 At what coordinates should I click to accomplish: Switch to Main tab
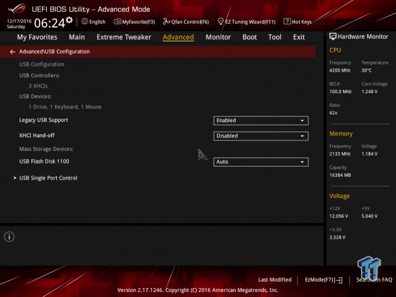(x=77, y=37)
